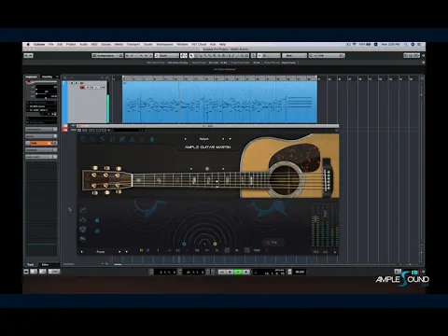Adjust the volume slider in the Inspector

(46, 89)
